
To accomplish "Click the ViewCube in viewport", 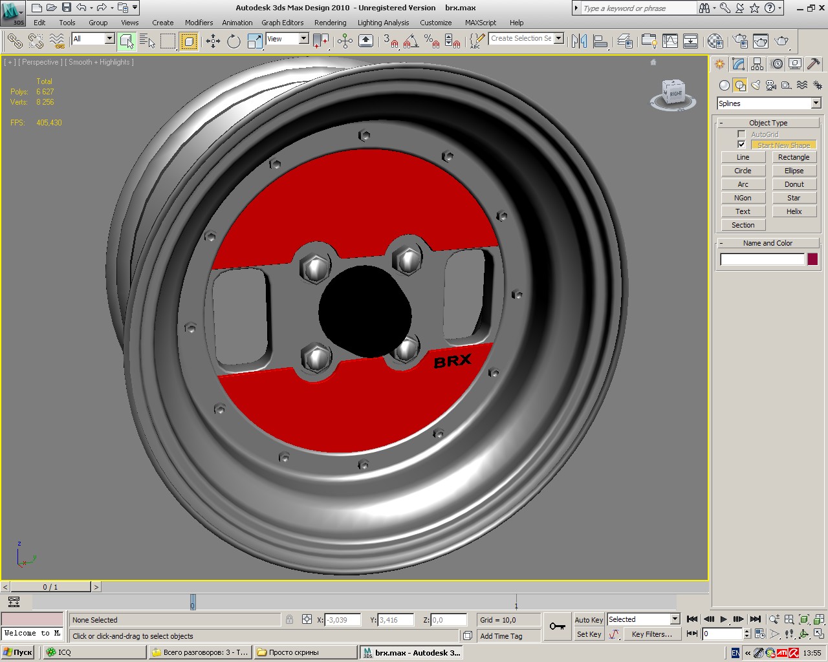I will point(673,94).
